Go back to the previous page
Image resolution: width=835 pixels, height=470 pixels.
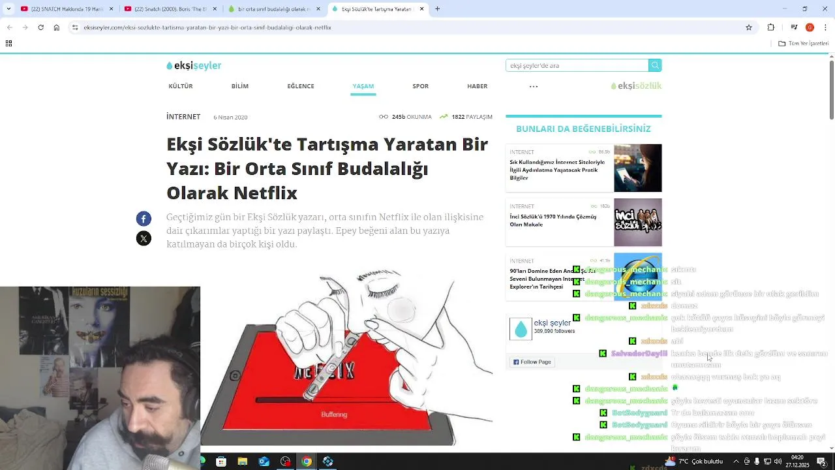pyautogui.click(x=9, y=27)
